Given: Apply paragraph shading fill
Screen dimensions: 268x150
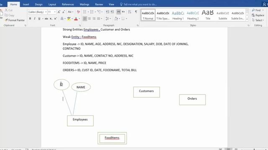Looking at the screenshot, I should 116,18.
